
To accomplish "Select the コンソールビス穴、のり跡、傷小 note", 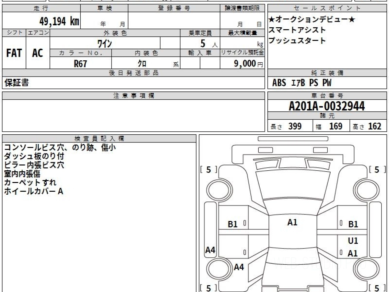I will point(60,148).
